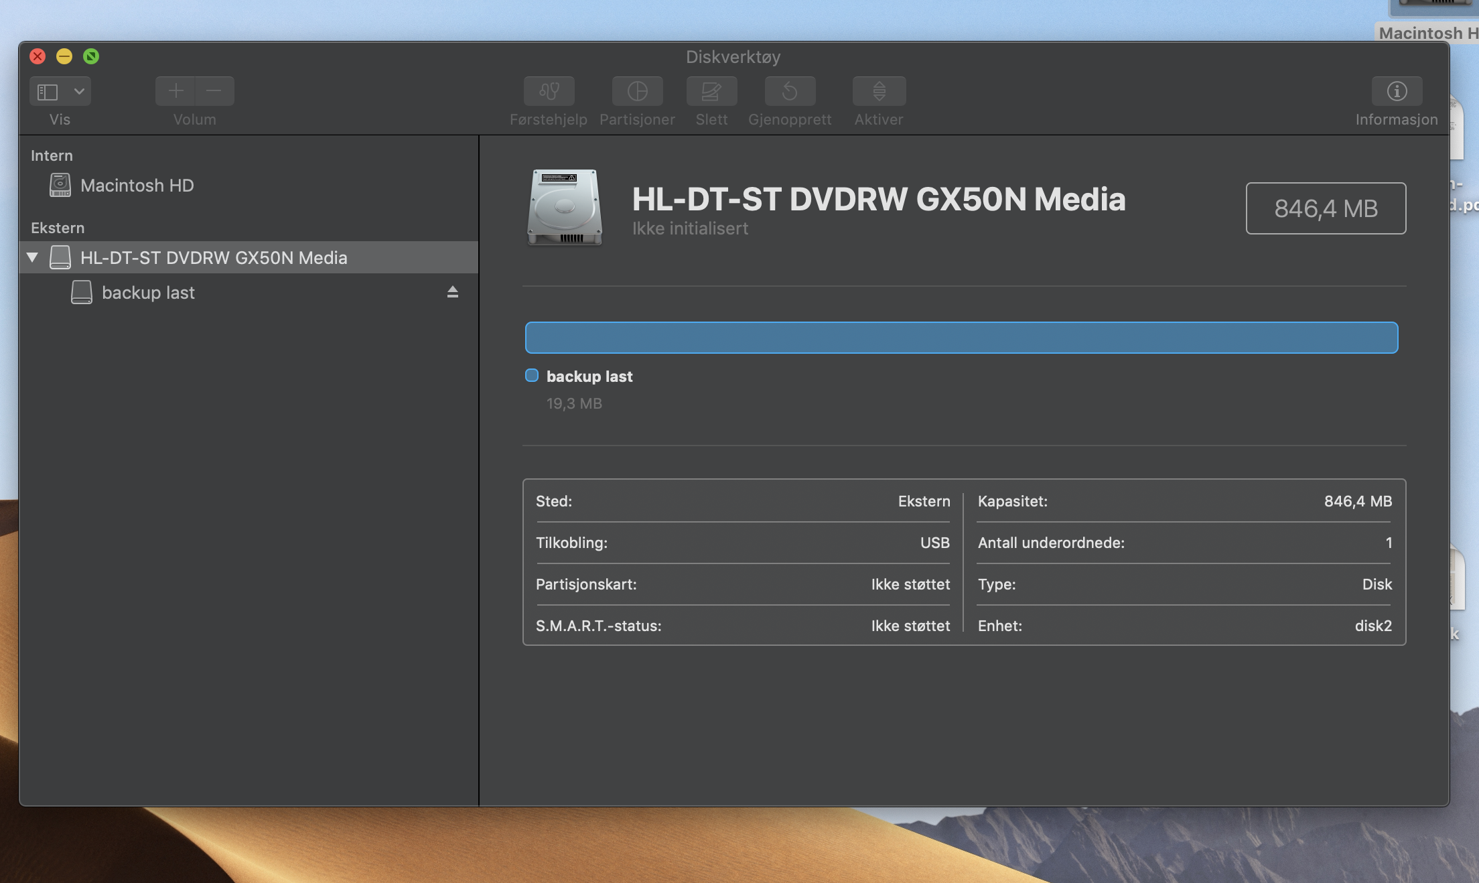Open the Partisjoner partition tool
Image resolution: width=1479 pixels, height=883 pixels.
637,91
